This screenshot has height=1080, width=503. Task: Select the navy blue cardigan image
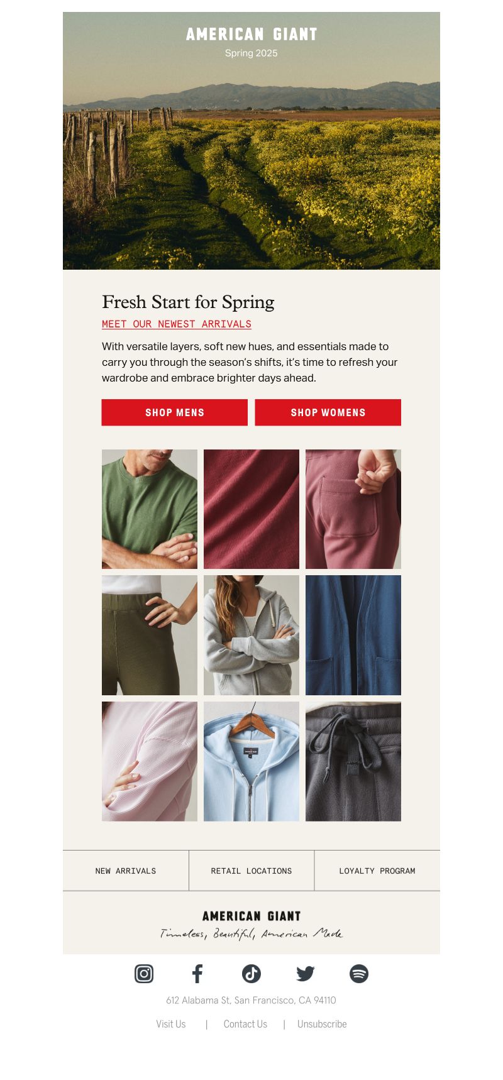pyautogui.click(x=353, y=636)
